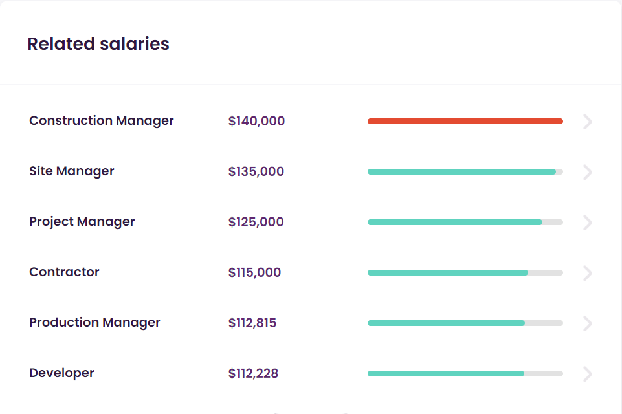Click the chevron arrow in the Developer row

pos(587,374)
